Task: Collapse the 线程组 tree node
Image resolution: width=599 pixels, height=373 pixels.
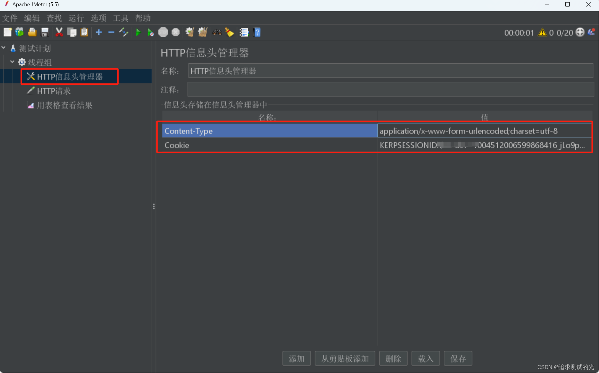Action: tap(12, 62)
